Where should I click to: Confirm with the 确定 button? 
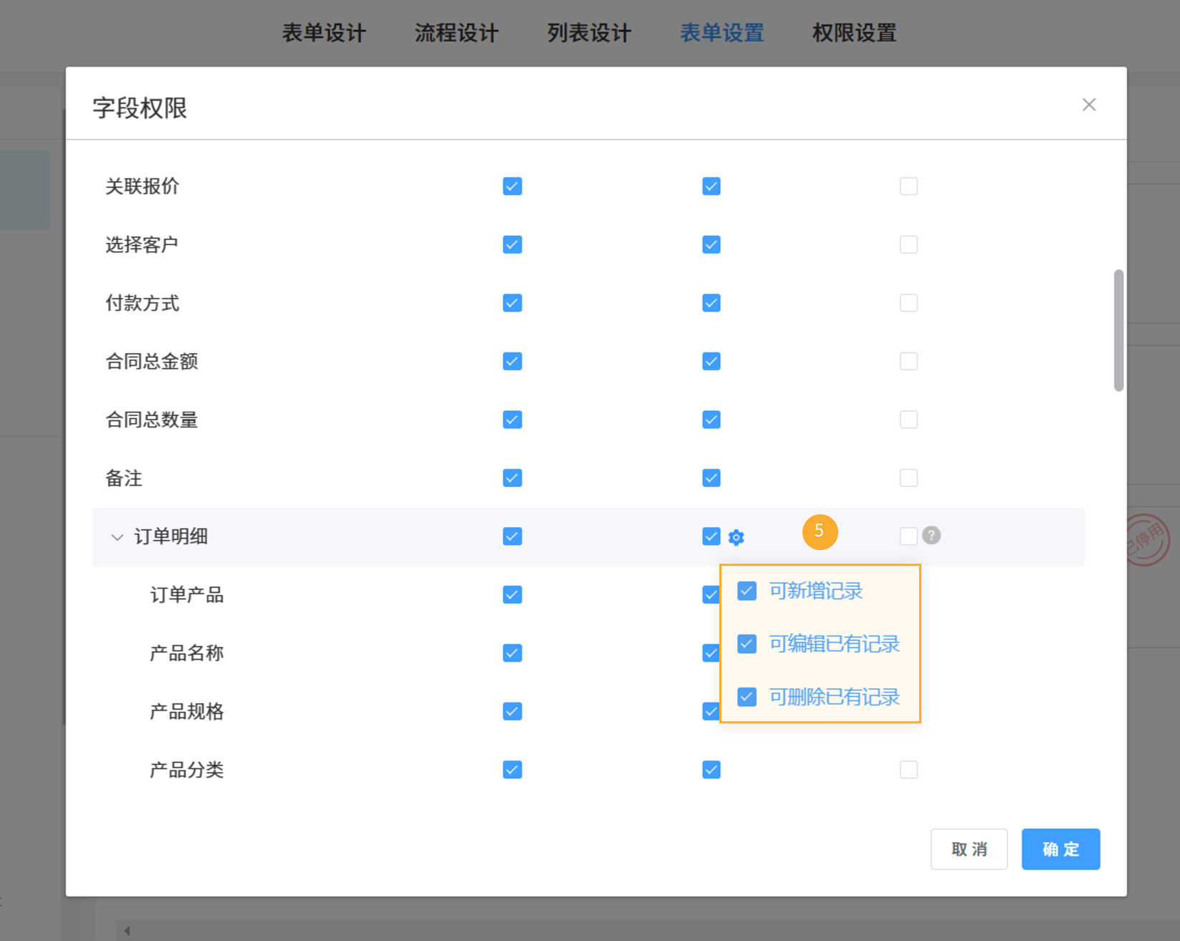pos(1061,849)
